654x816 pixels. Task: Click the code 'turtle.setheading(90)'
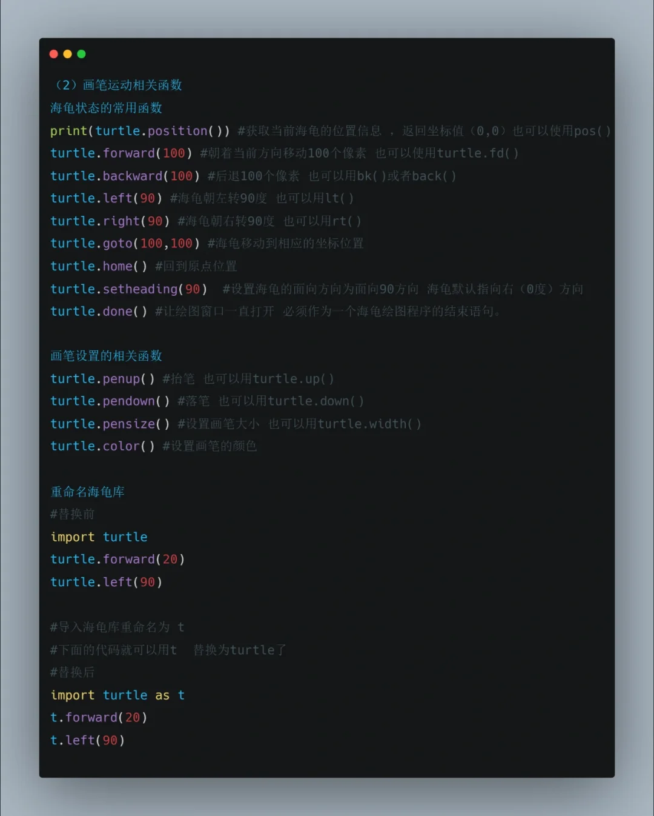pos(128,289)
